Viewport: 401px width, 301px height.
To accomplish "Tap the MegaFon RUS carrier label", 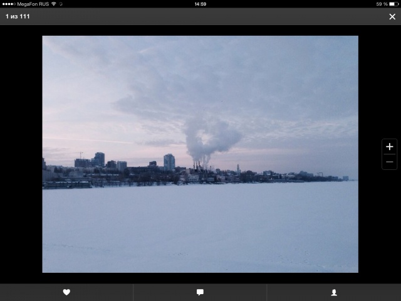I will tap(33, 4).
